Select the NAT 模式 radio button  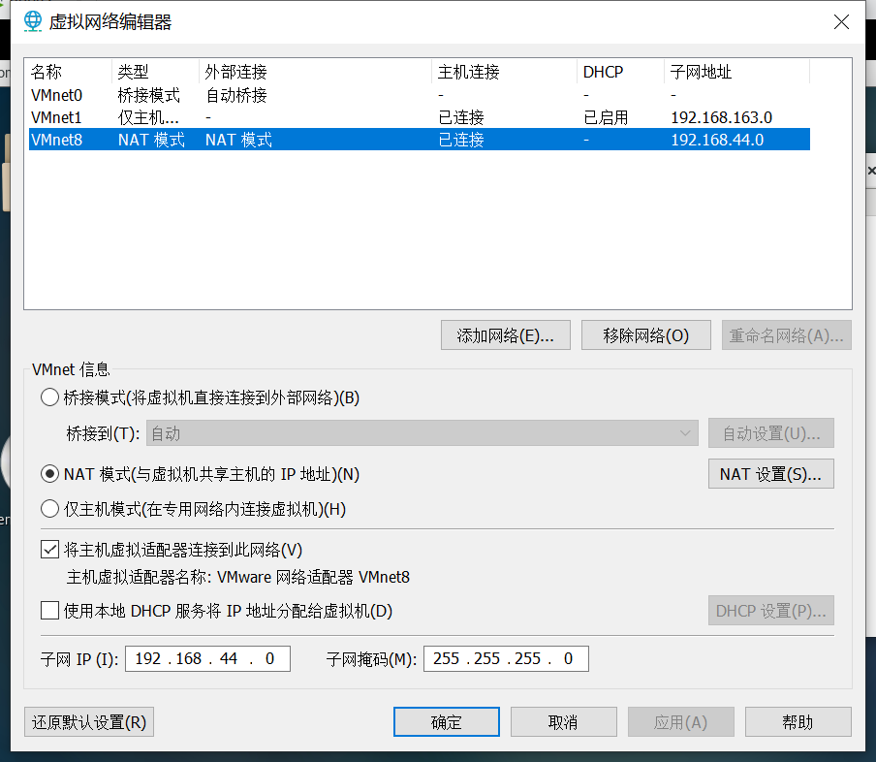(x=49, y=474)
